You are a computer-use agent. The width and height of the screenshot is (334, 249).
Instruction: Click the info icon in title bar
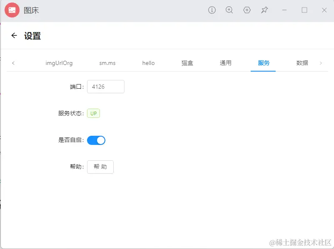click(212, 10)
